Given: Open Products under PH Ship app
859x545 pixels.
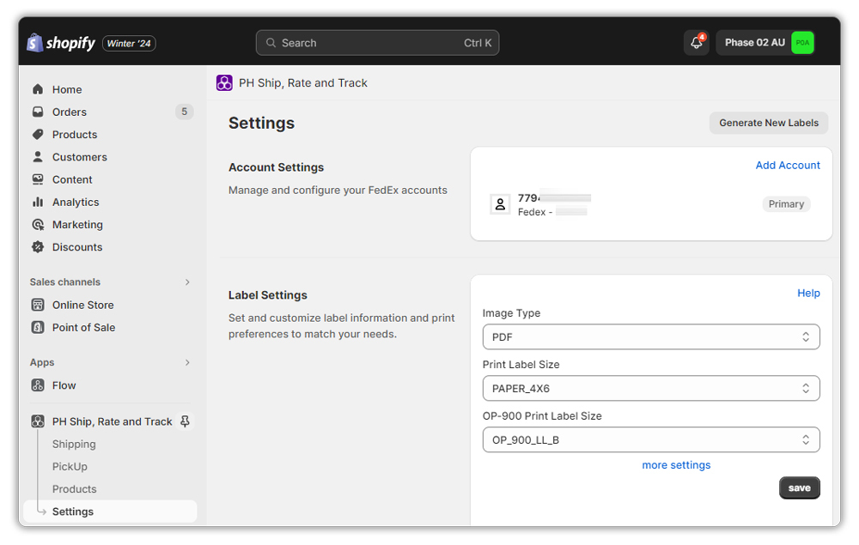Looking at the screenshot, I should click(74, 488).
